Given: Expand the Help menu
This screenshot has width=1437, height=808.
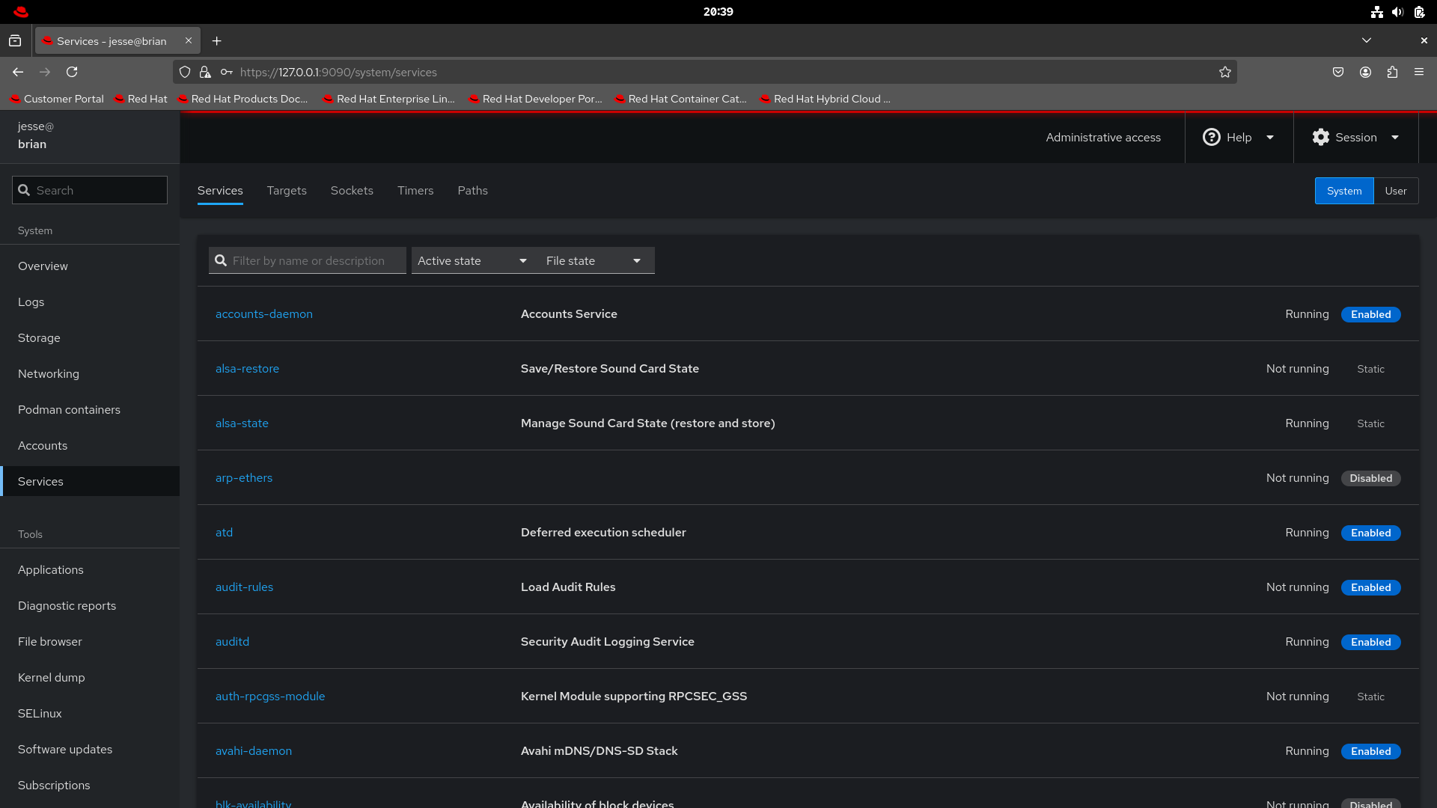Looking at the screenshot, I should point(1239,138).
